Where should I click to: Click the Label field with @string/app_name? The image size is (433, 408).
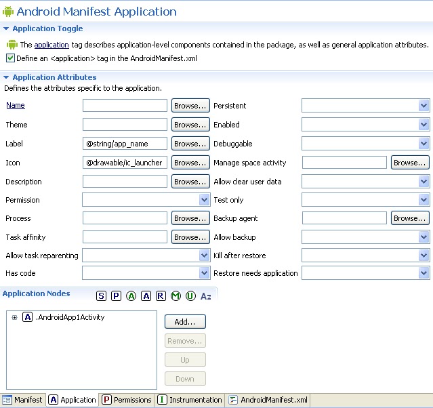coord(125,144)
